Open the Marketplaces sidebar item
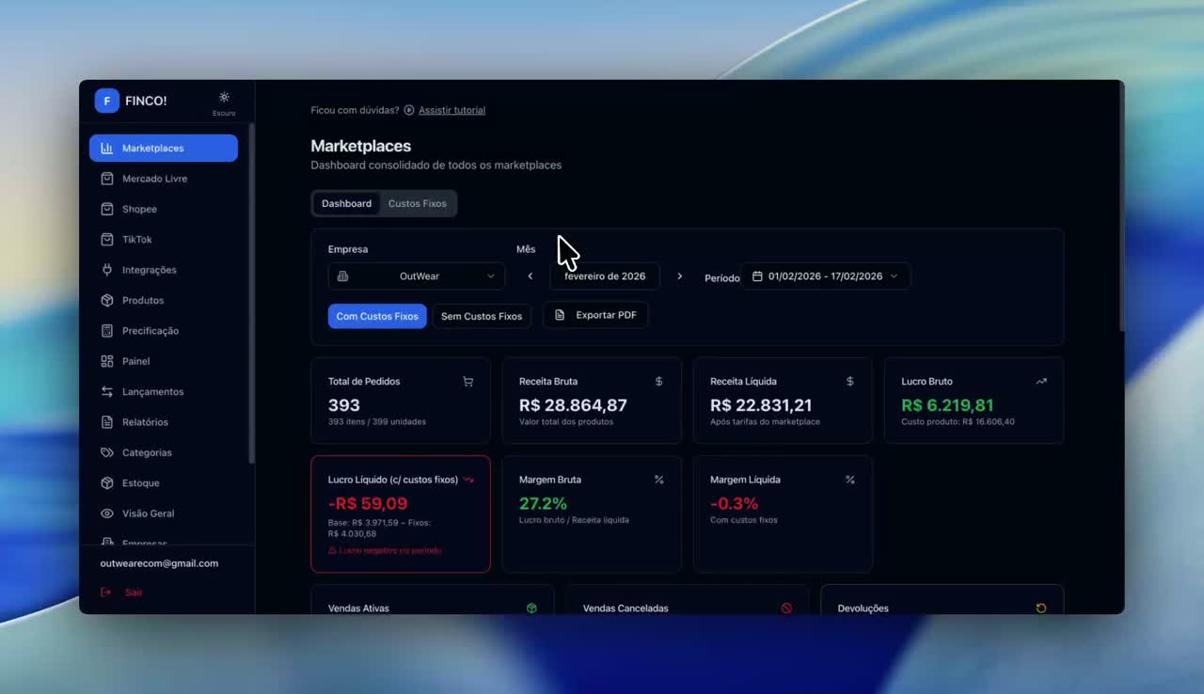The image size is (1204, 694). pos(164,148)
